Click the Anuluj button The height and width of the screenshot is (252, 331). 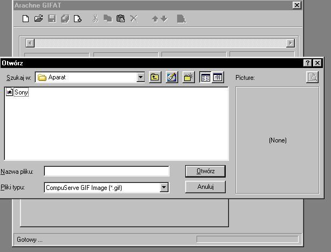click(x=205, y=187)
